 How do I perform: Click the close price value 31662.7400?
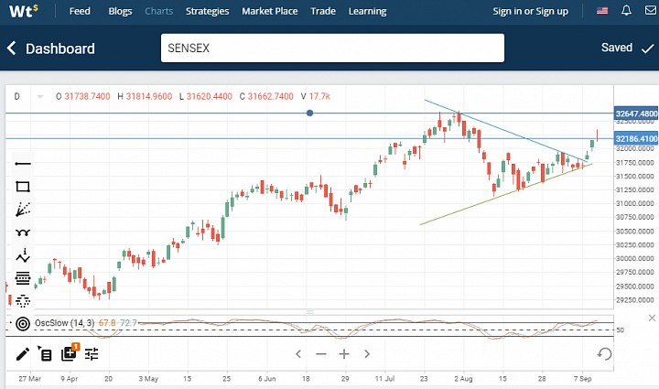[x=271, y=97]
